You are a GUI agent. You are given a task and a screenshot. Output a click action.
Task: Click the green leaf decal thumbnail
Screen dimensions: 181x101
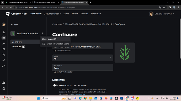point(125,53)
